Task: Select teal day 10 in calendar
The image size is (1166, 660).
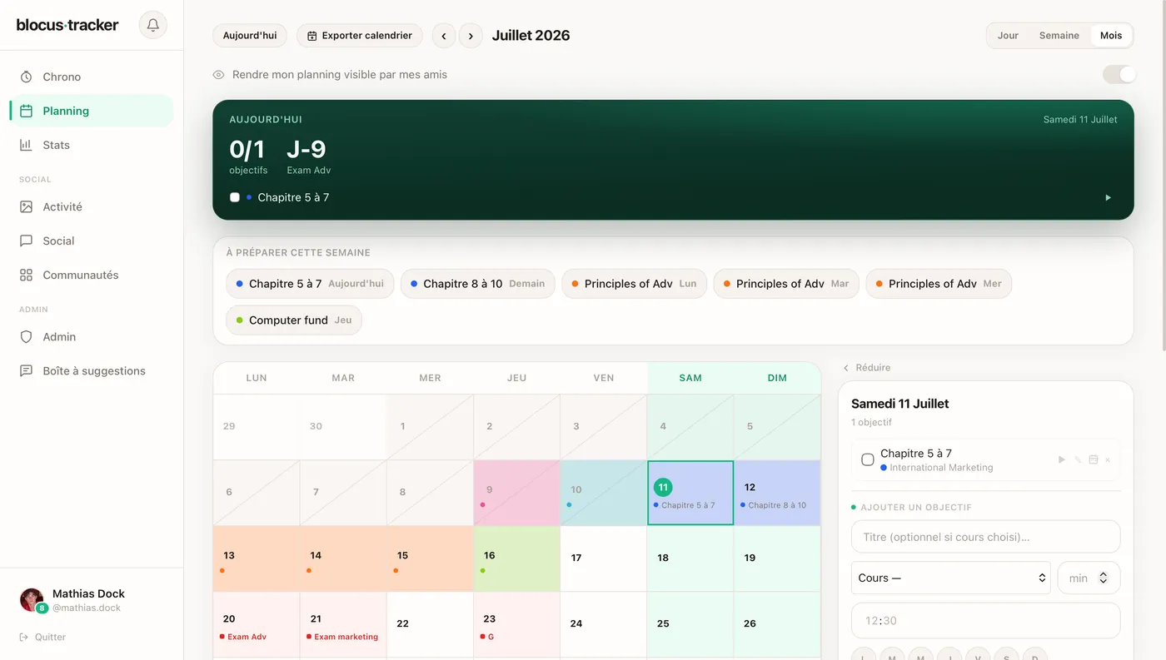Action: pos(603,493)
